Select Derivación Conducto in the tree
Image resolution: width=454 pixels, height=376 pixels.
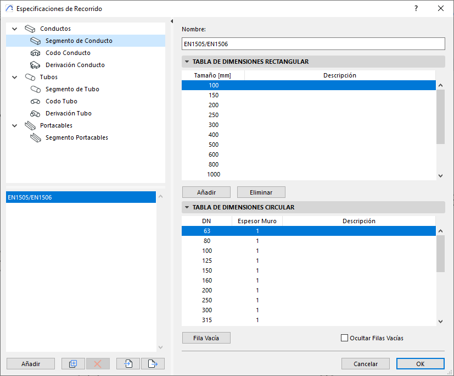(x=75, y=65)
